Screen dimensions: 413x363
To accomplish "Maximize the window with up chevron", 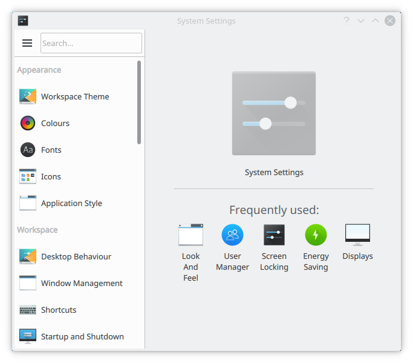I will click(x=376, y=21).
